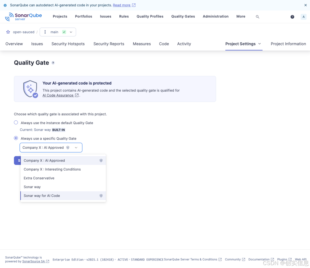The width and height of the screenshot is (310, 268).
Task: Click the branch icon beside main
Action: (45, 32)
